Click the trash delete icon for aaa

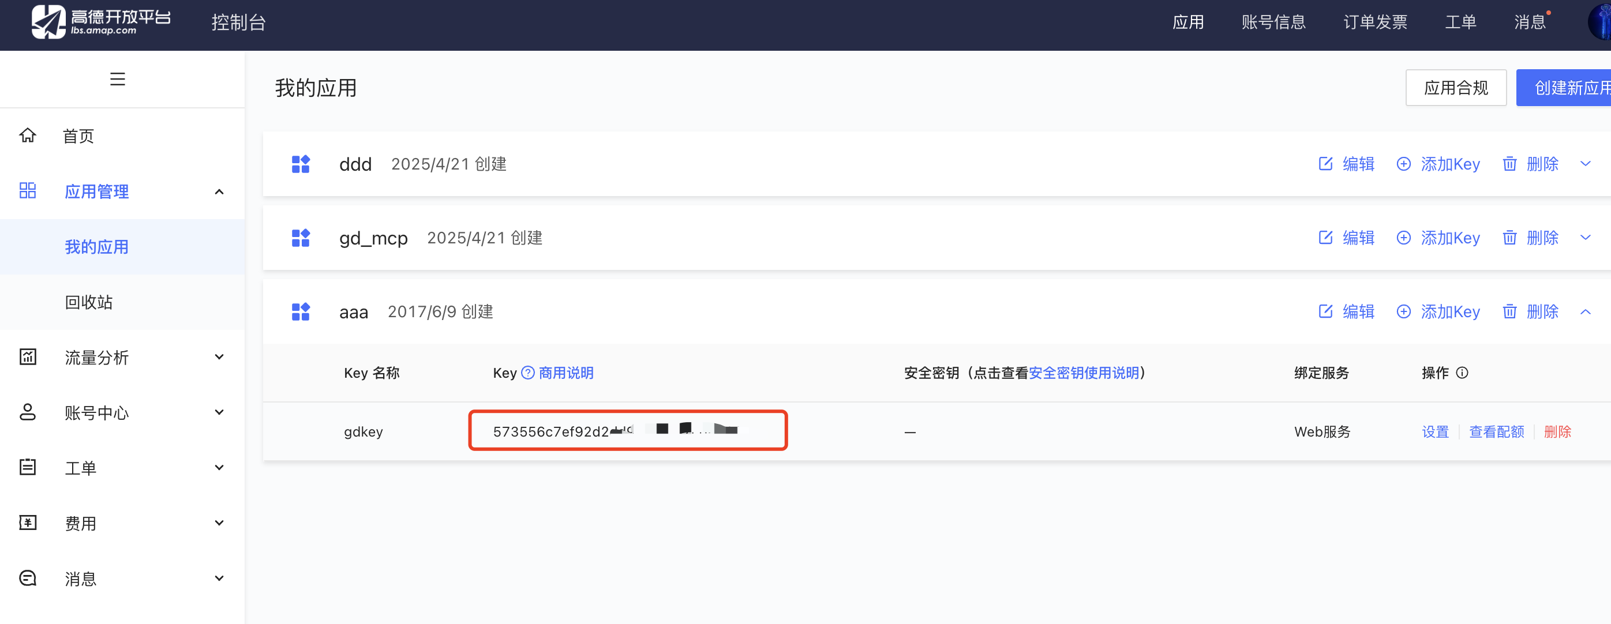coord(1509,311)
